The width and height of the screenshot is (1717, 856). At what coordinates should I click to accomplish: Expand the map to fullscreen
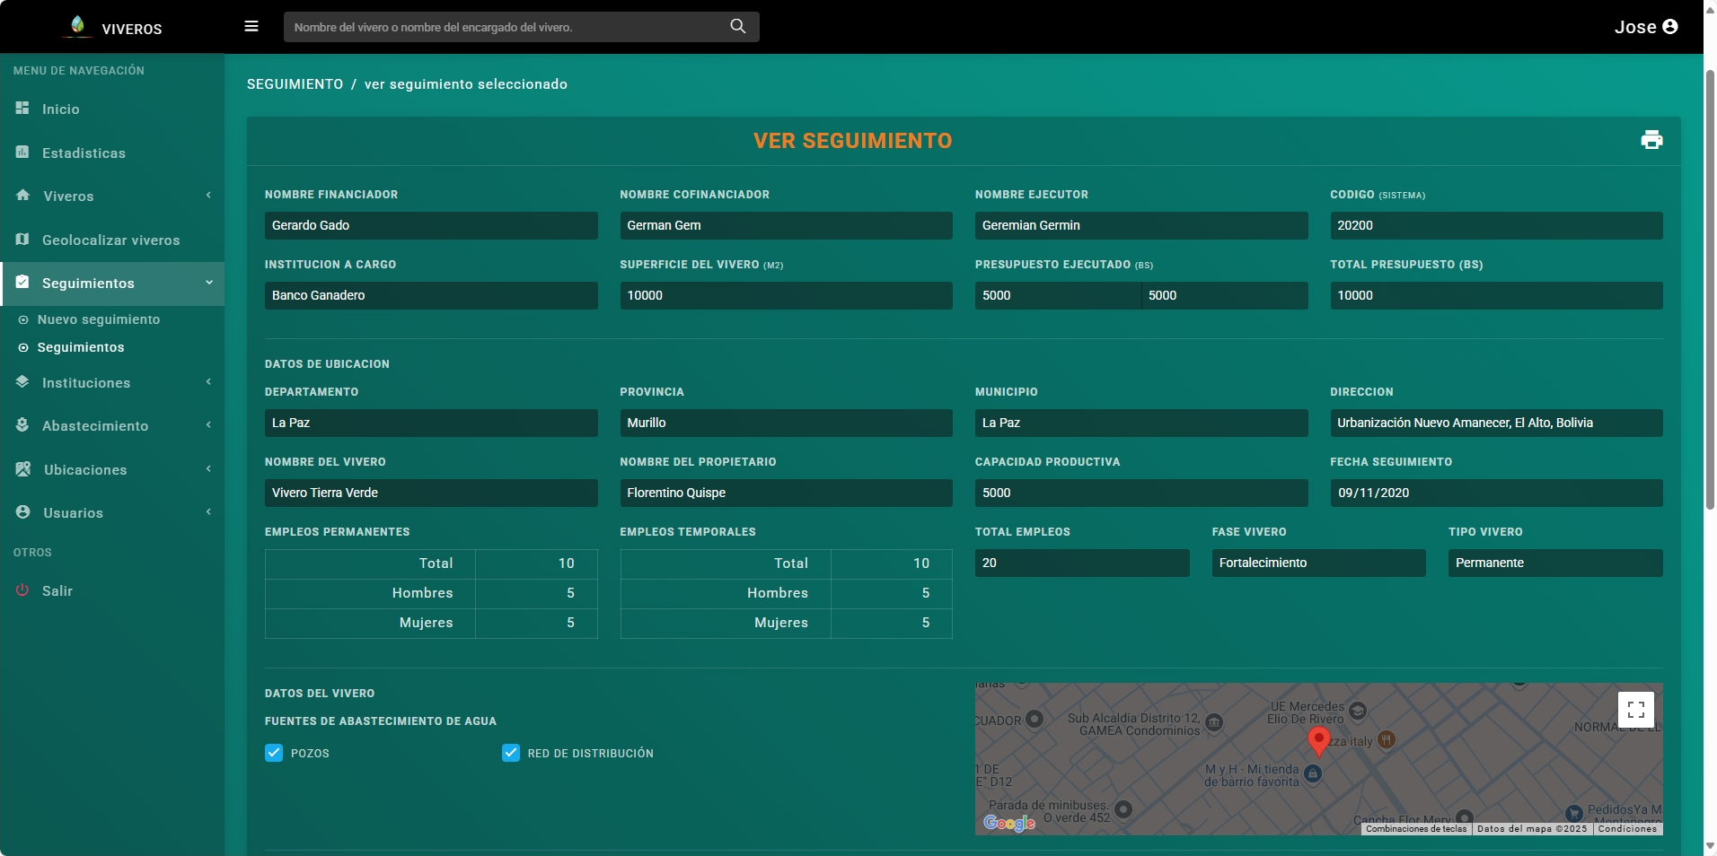(x=1635, y=710)
